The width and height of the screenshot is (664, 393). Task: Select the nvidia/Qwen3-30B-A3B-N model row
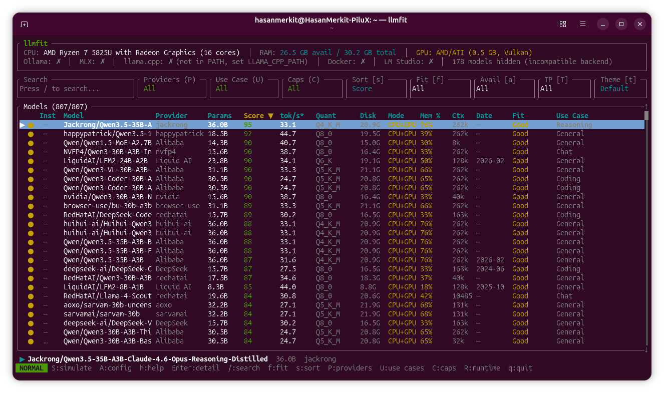coord(332,197)
